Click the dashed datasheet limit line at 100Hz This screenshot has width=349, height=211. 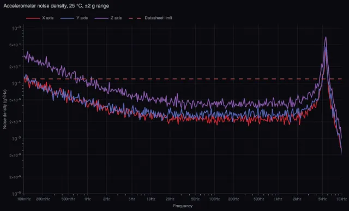214,79
